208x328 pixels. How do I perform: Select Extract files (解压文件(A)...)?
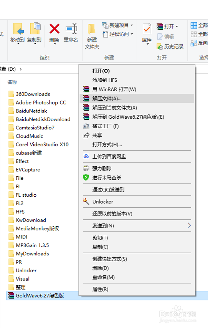137,98
